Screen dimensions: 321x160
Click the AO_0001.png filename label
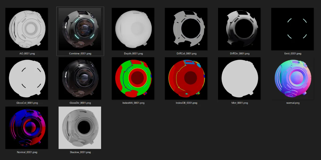coord(27,54)
